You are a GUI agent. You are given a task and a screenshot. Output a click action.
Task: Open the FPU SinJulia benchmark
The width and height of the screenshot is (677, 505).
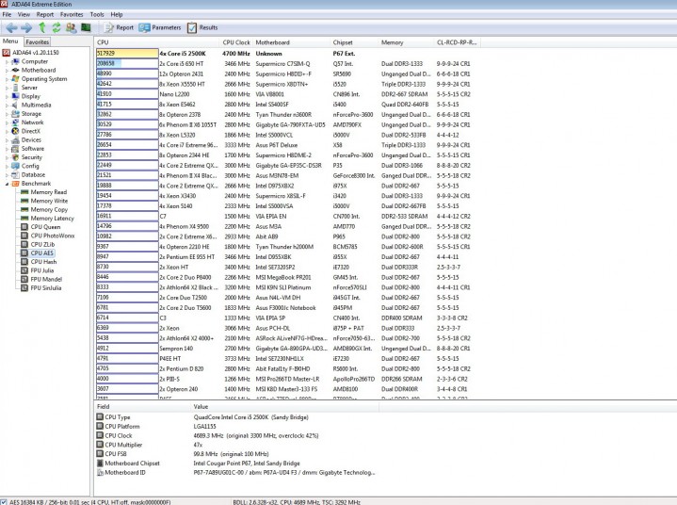click(x=41, y=287)
